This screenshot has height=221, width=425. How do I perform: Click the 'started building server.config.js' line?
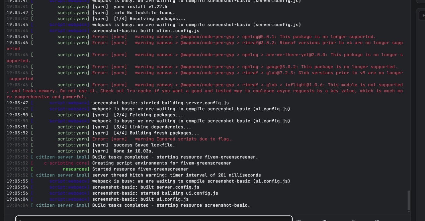point(160,103)
